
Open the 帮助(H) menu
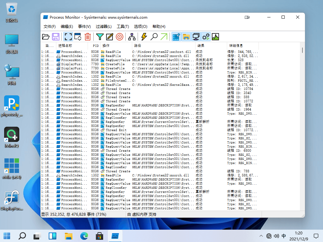click(159, 26)
